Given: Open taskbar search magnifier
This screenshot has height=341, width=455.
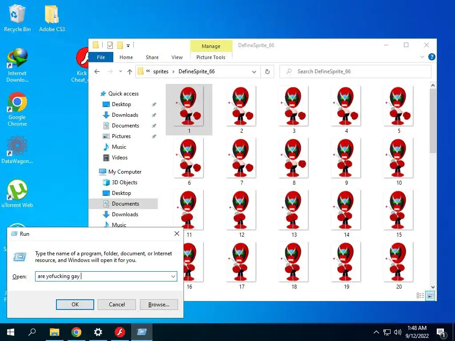Looking at the screenshot, I should (x=32, y=332).
